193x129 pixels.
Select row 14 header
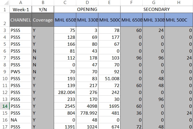(x=5, y=106)
